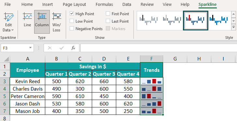Select the Mason Job cell
Screen dimensions: 237x121
pos(27,111)
